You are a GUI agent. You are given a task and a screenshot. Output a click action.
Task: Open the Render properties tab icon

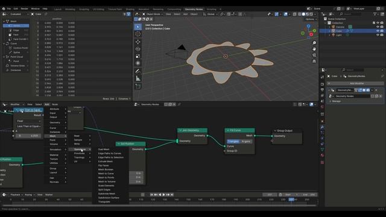click(322, 84)
